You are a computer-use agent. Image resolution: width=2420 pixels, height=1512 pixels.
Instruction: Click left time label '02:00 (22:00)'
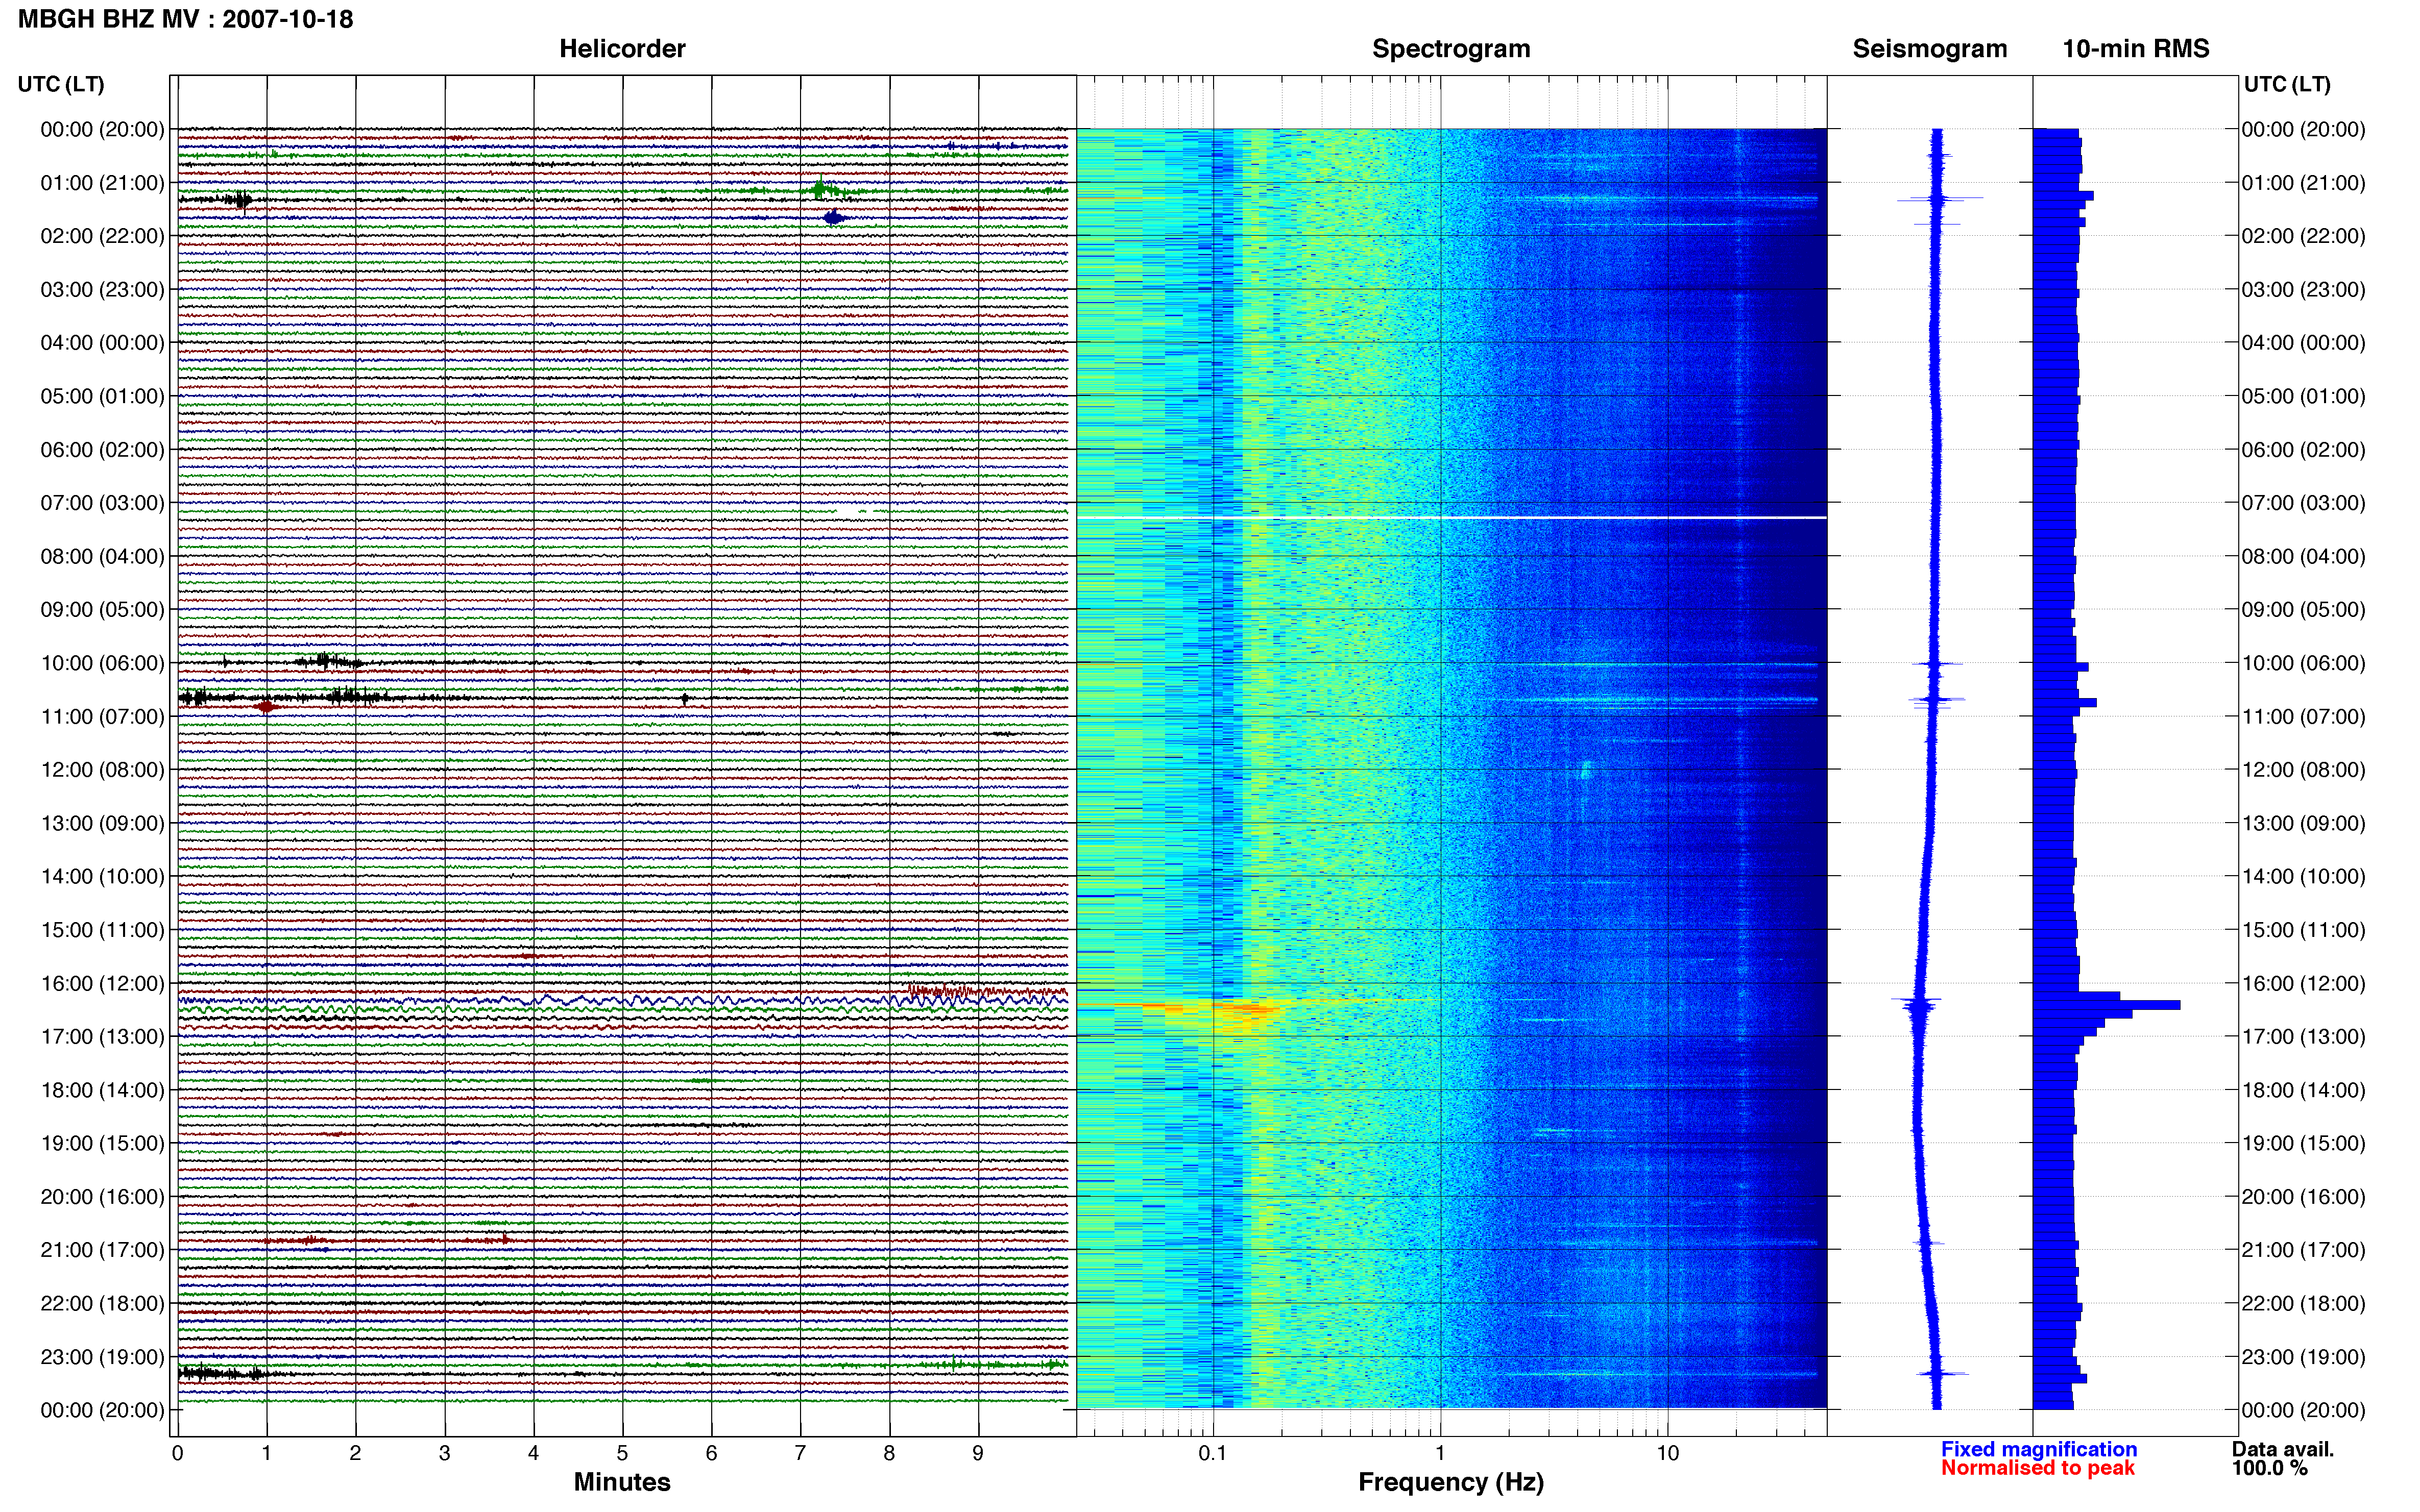(x=102, y=236)
